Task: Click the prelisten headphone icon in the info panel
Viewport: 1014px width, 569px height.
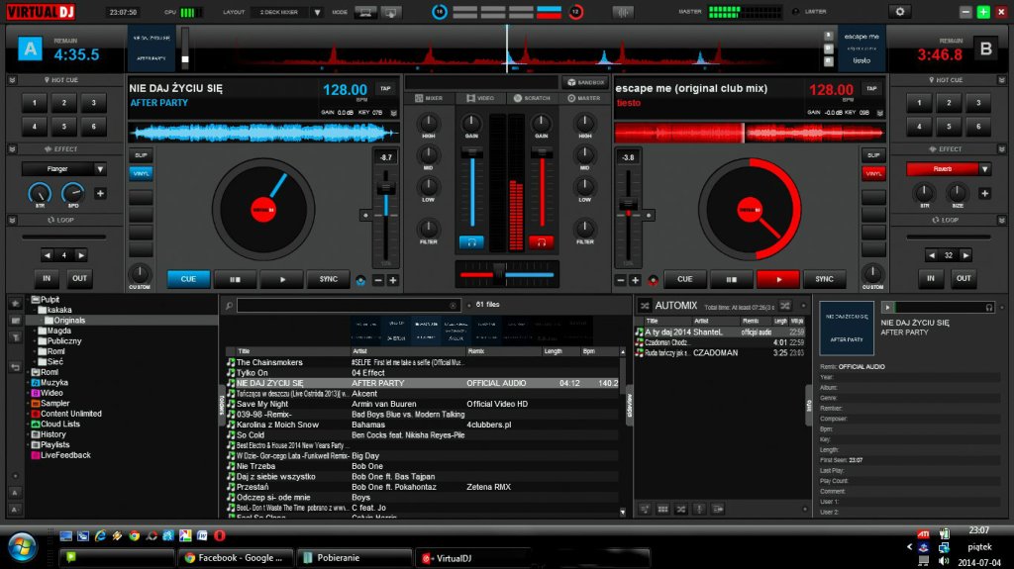Action: point(989,307)
